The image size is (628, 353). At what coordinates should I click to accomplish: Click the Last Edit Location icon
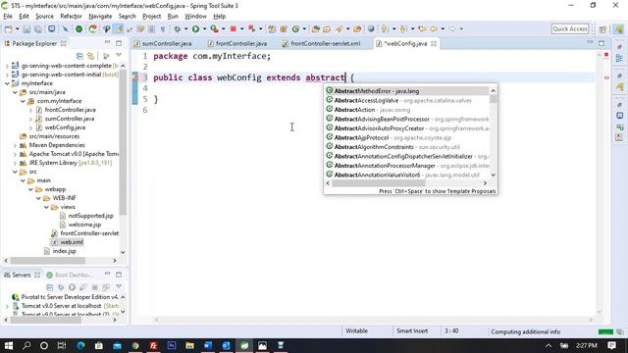pos(422,28)
